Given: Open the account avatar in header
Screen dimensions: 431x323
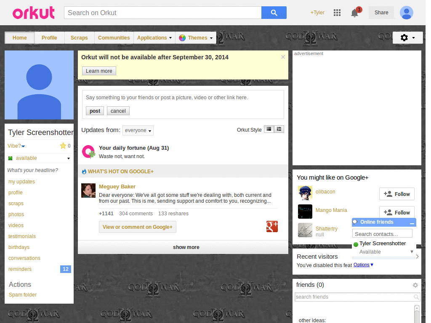Looking at the screenshot, I should click(x=406, y=13).
